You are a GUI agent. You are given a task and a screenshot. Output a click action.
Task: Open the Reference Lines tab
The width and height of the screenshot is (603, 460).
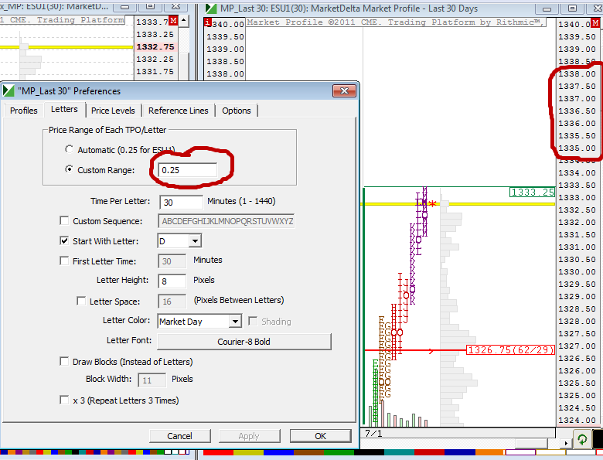pyautogui.click(x=178, y=111)
